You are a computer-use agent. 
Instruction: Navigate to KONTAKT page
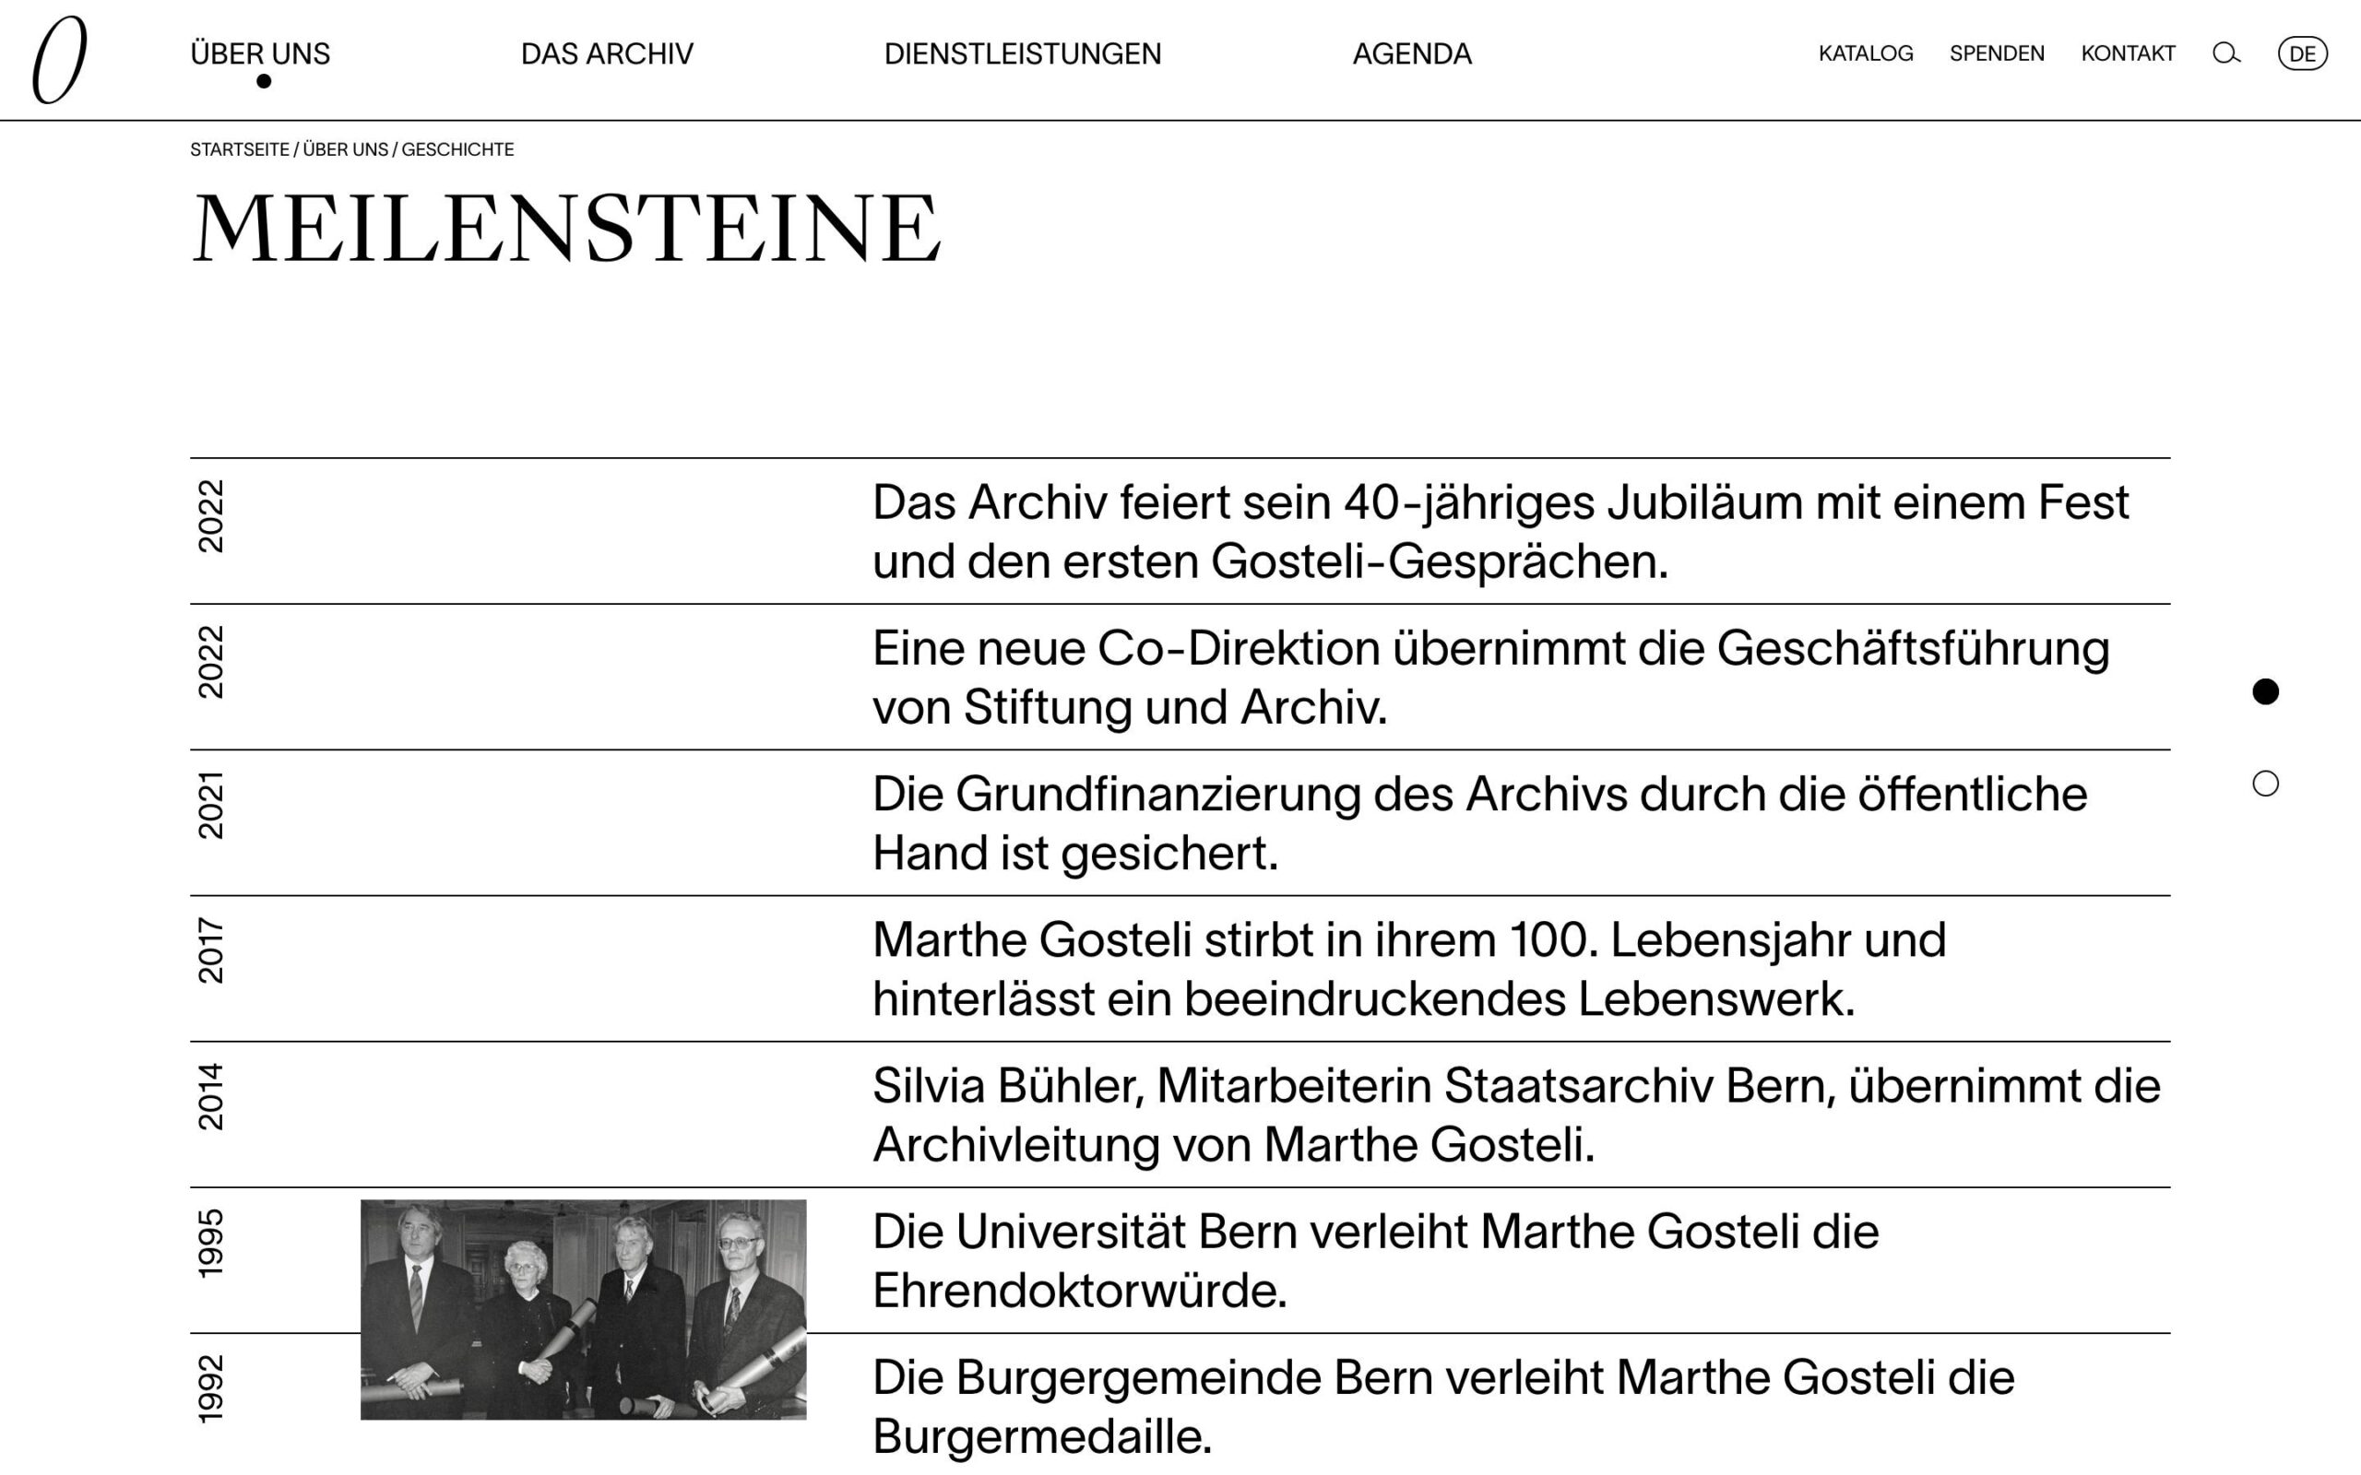(2128, 53)
